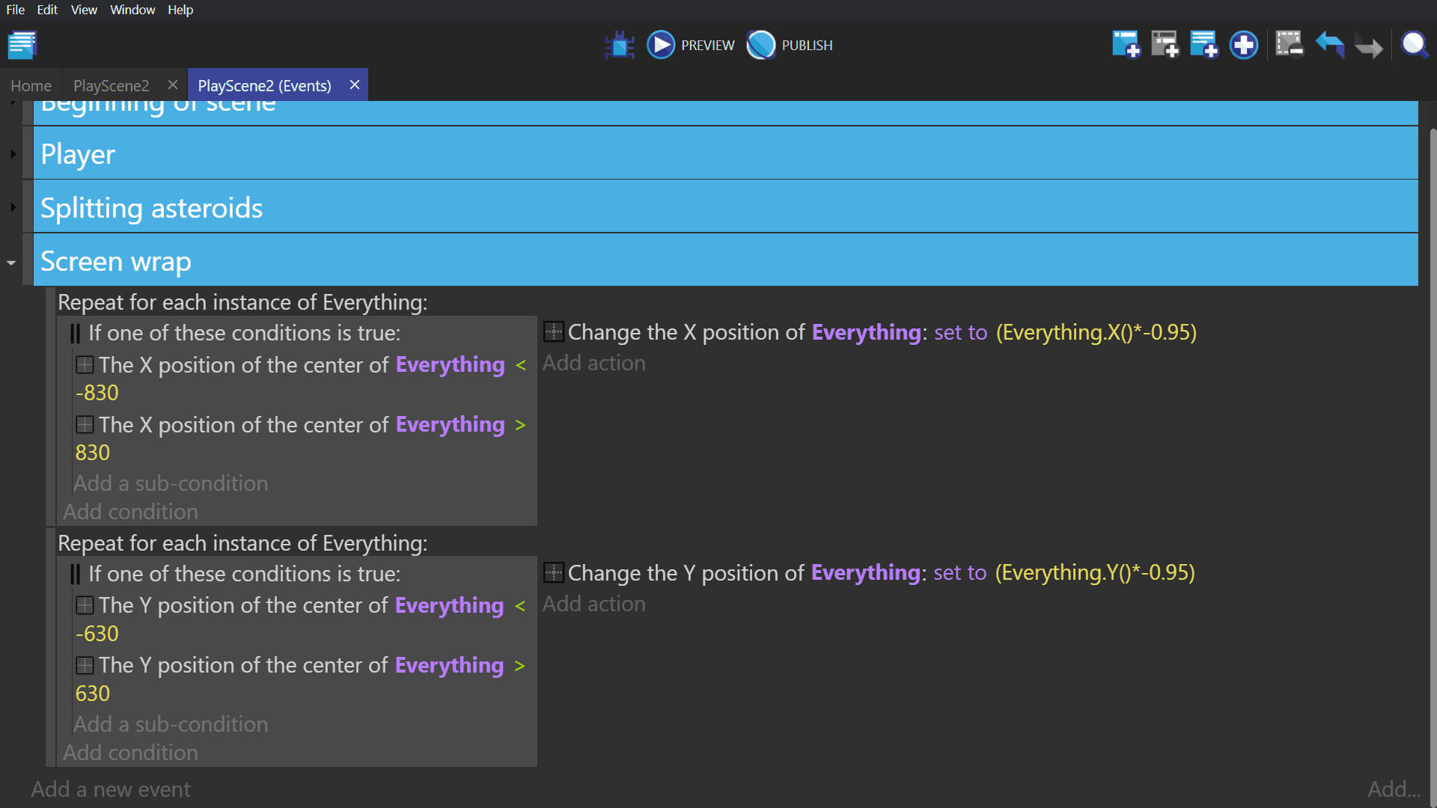Click the delete selection icon

(1289, 45)
